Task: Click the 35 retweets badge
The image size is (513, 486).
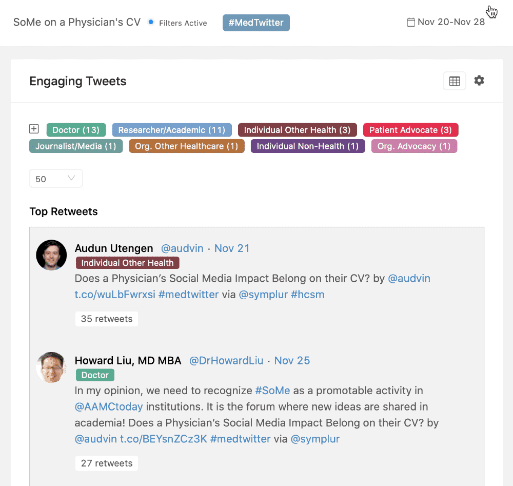Action: (107, 319)
